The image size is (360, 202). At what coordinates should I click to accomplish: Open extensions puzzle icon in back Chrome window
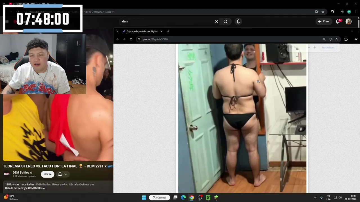tap(332, 12)
